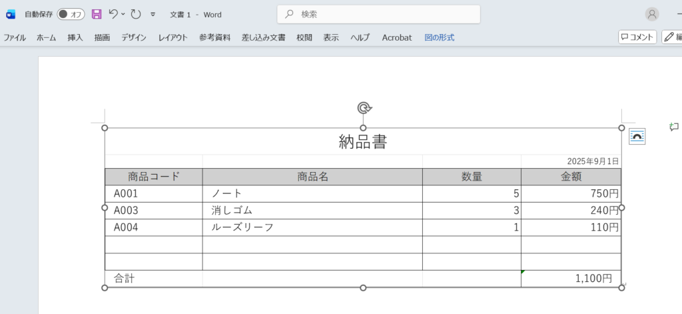682x314 pixels.
Task: Switch to the 表示 tab
Action: point(330,37)
